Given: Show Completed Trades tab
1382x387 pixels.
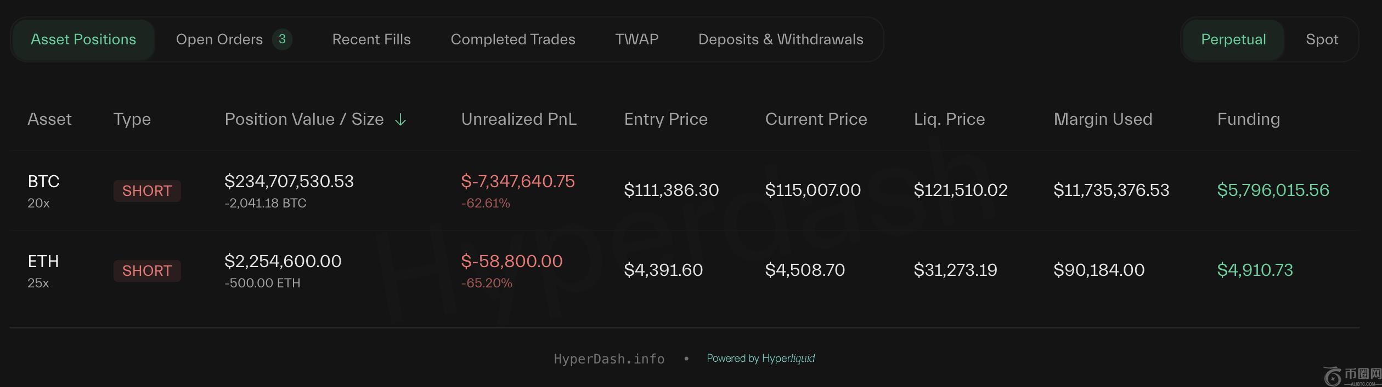Looking at the screenshot, I should 513,39.
